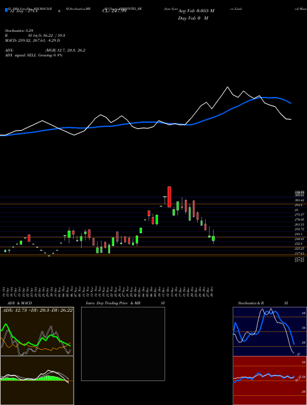This screenshot has width=307, height=405.
Task: Click the blue Stochastics chart panel
Action: click(270, 331)
